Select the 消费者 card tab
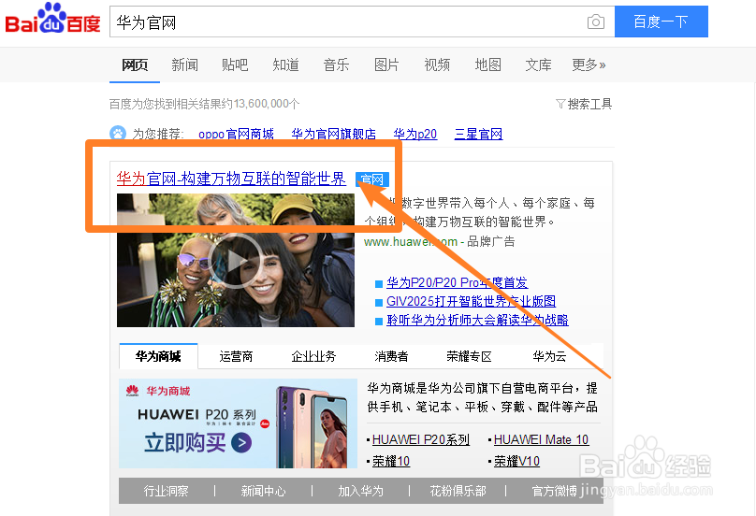Screen dimensions: 756x516 (391, 356)
